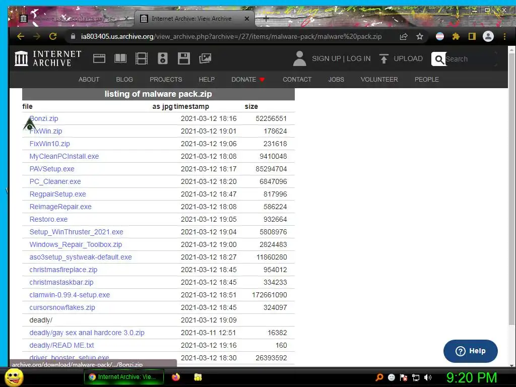Open Chrome three-dot menu
The image size is (516, 387).
(504, 36)
